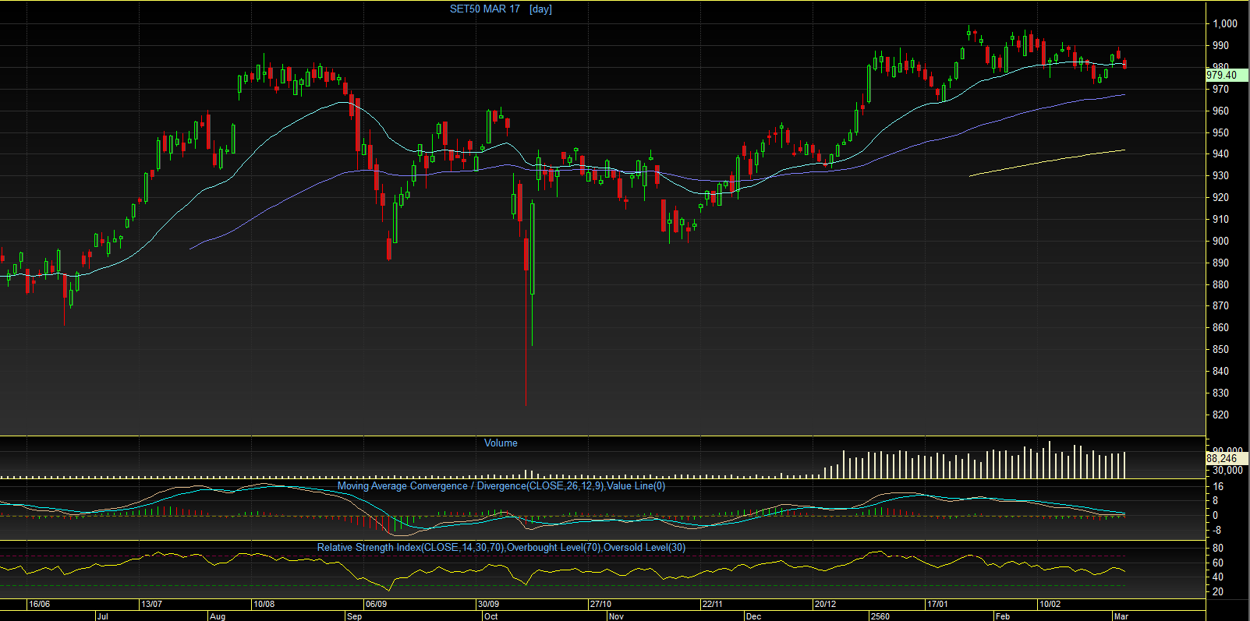Click the 1,000 price axis label
The width and height of the screenshot is (1250, 621).
tap(1225, 24)
